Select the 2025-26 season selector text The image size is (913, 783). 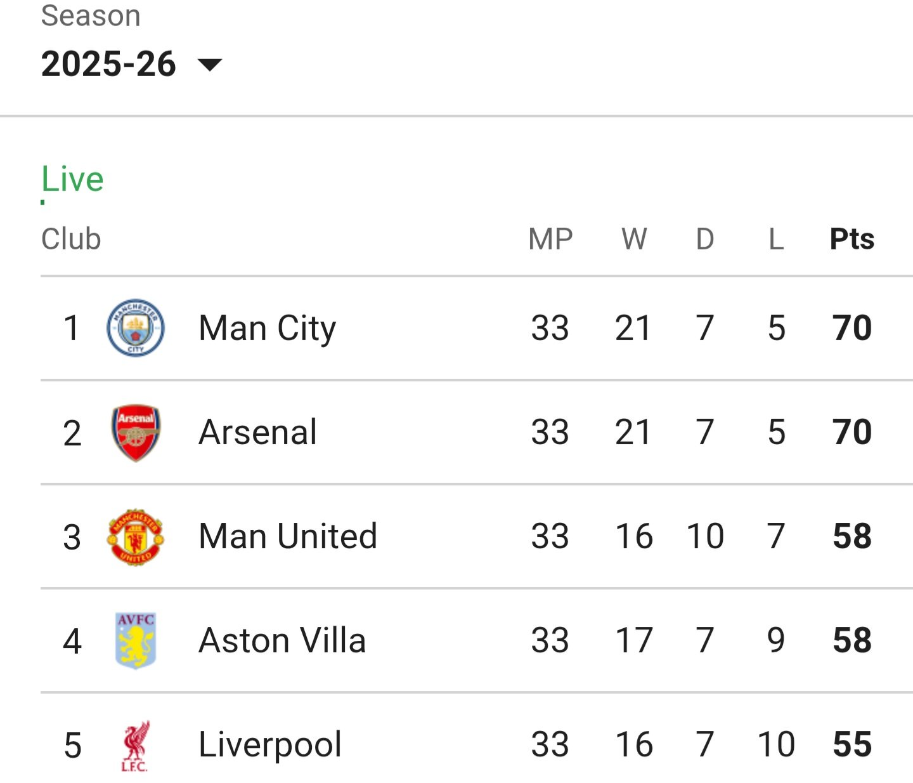click(x=108, y=64)
